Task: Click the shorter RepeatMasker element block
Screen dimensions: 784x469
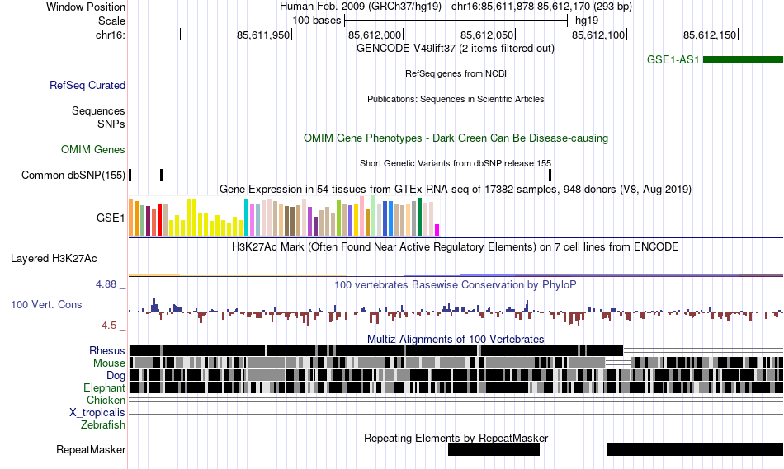Action: pyautogui.click(x=494, y=449)
